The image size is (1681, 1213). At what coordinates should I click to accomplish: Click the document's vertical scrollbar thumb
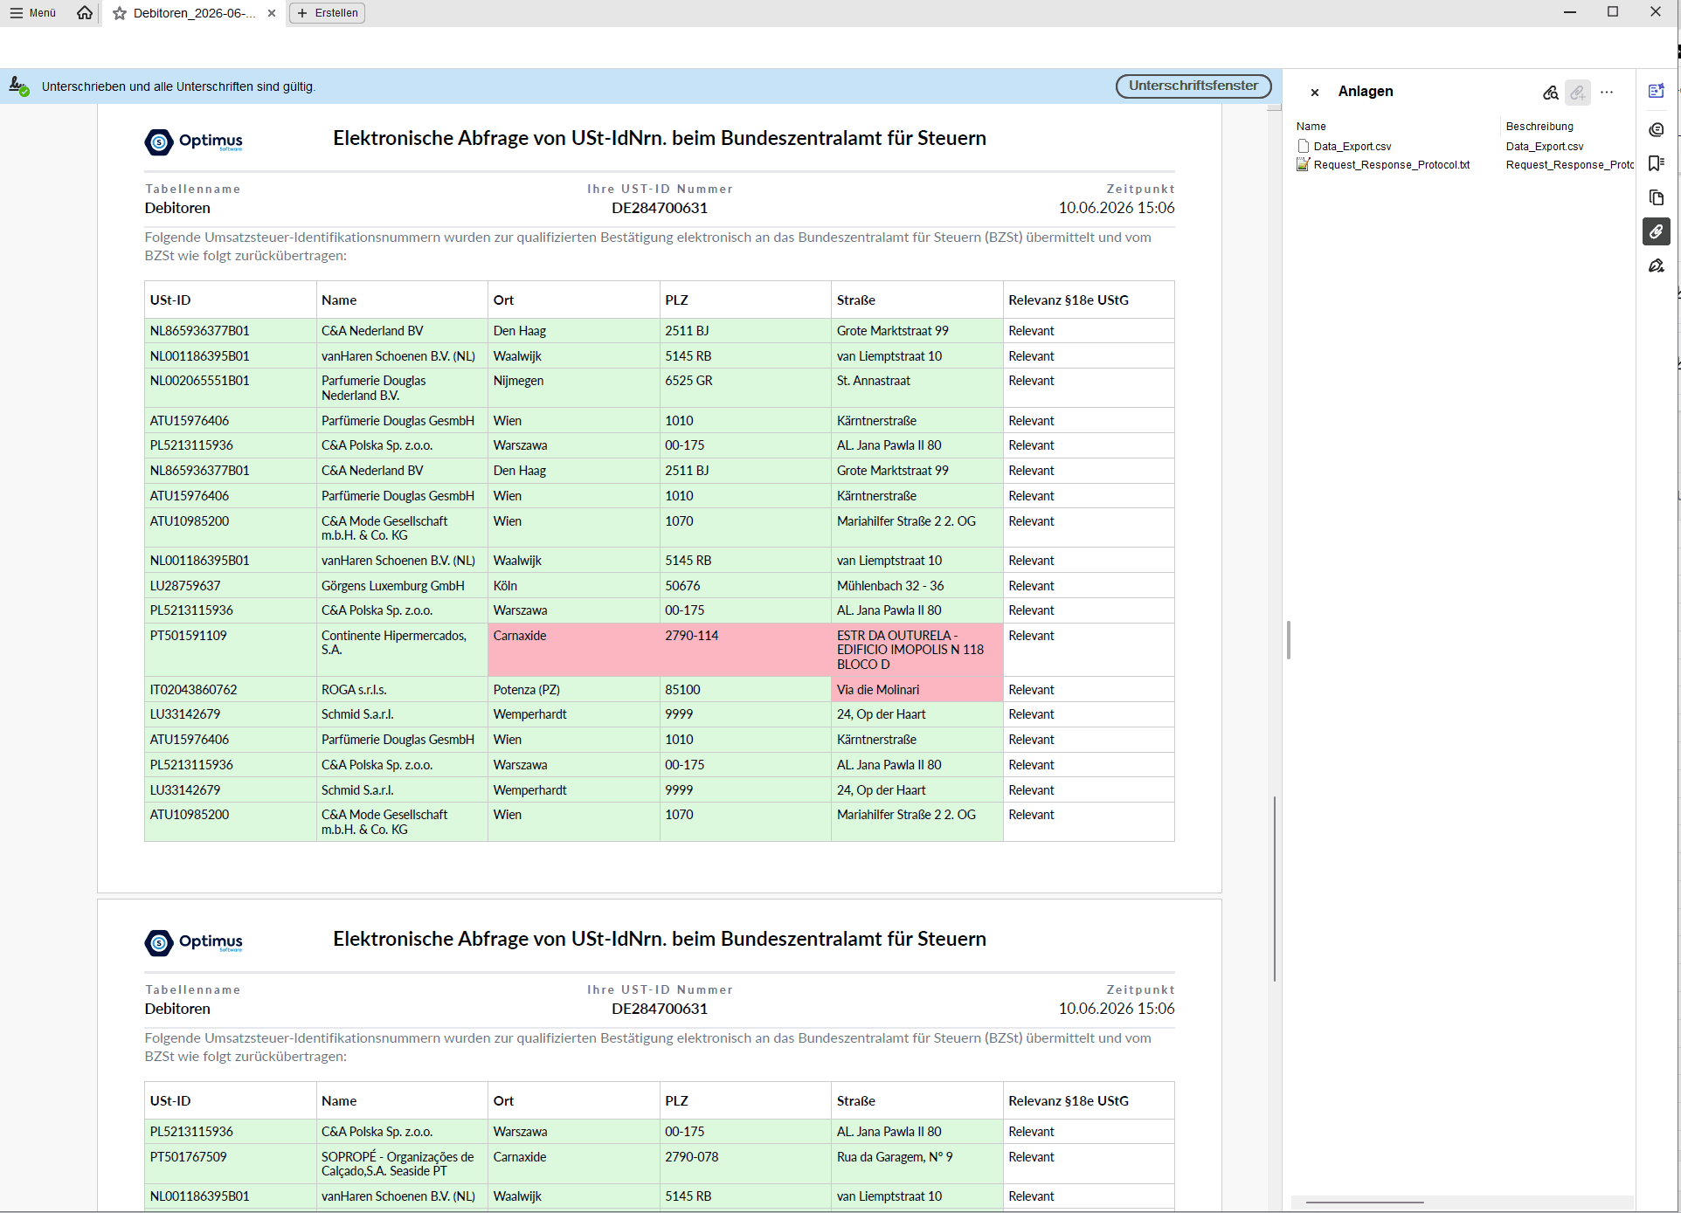point(1275,888)
